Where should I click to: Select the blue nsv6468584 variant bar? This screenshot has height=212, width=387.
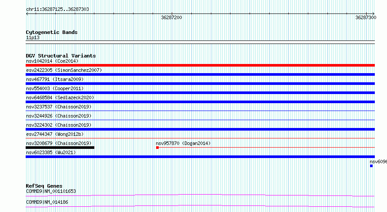tap(200, 102)
